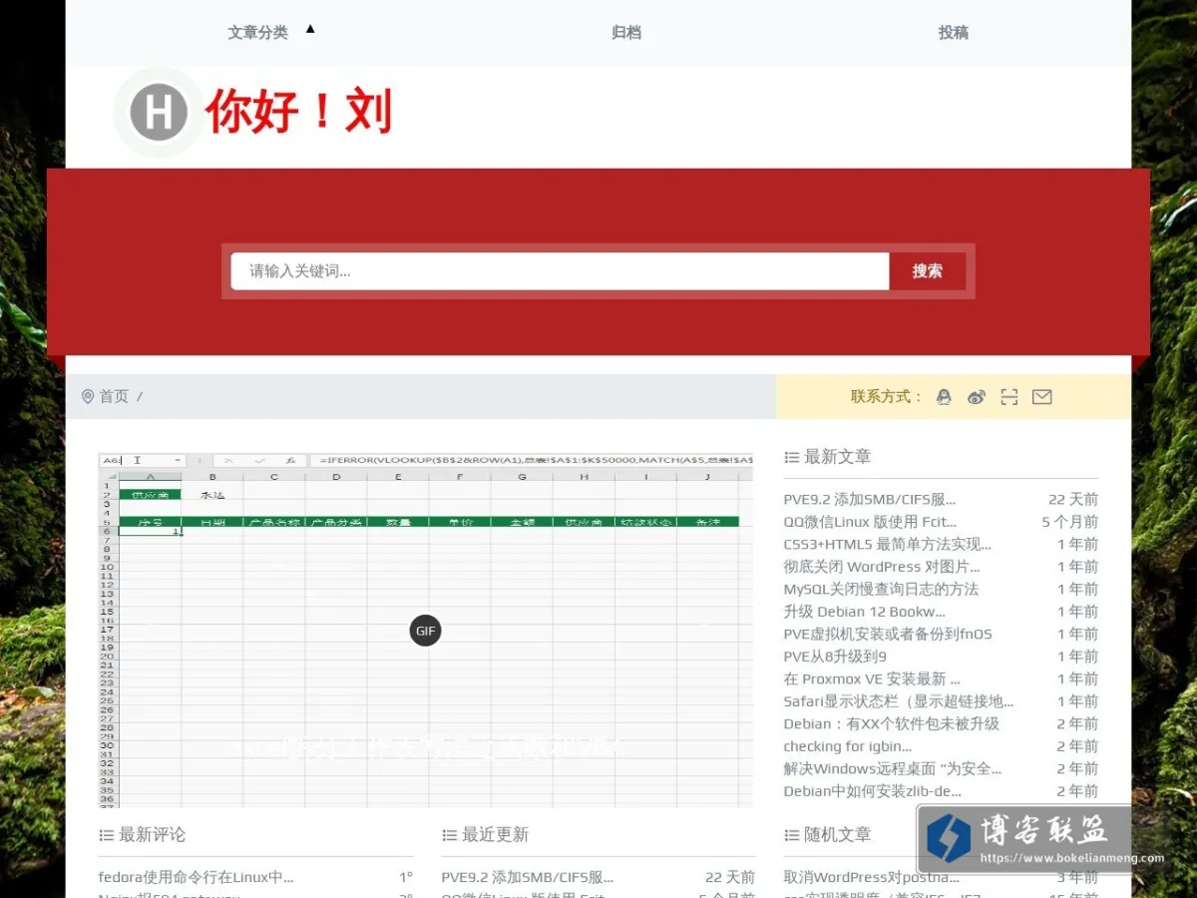
Task: Open the 投稿 menu item
Action: click(953, 33)
